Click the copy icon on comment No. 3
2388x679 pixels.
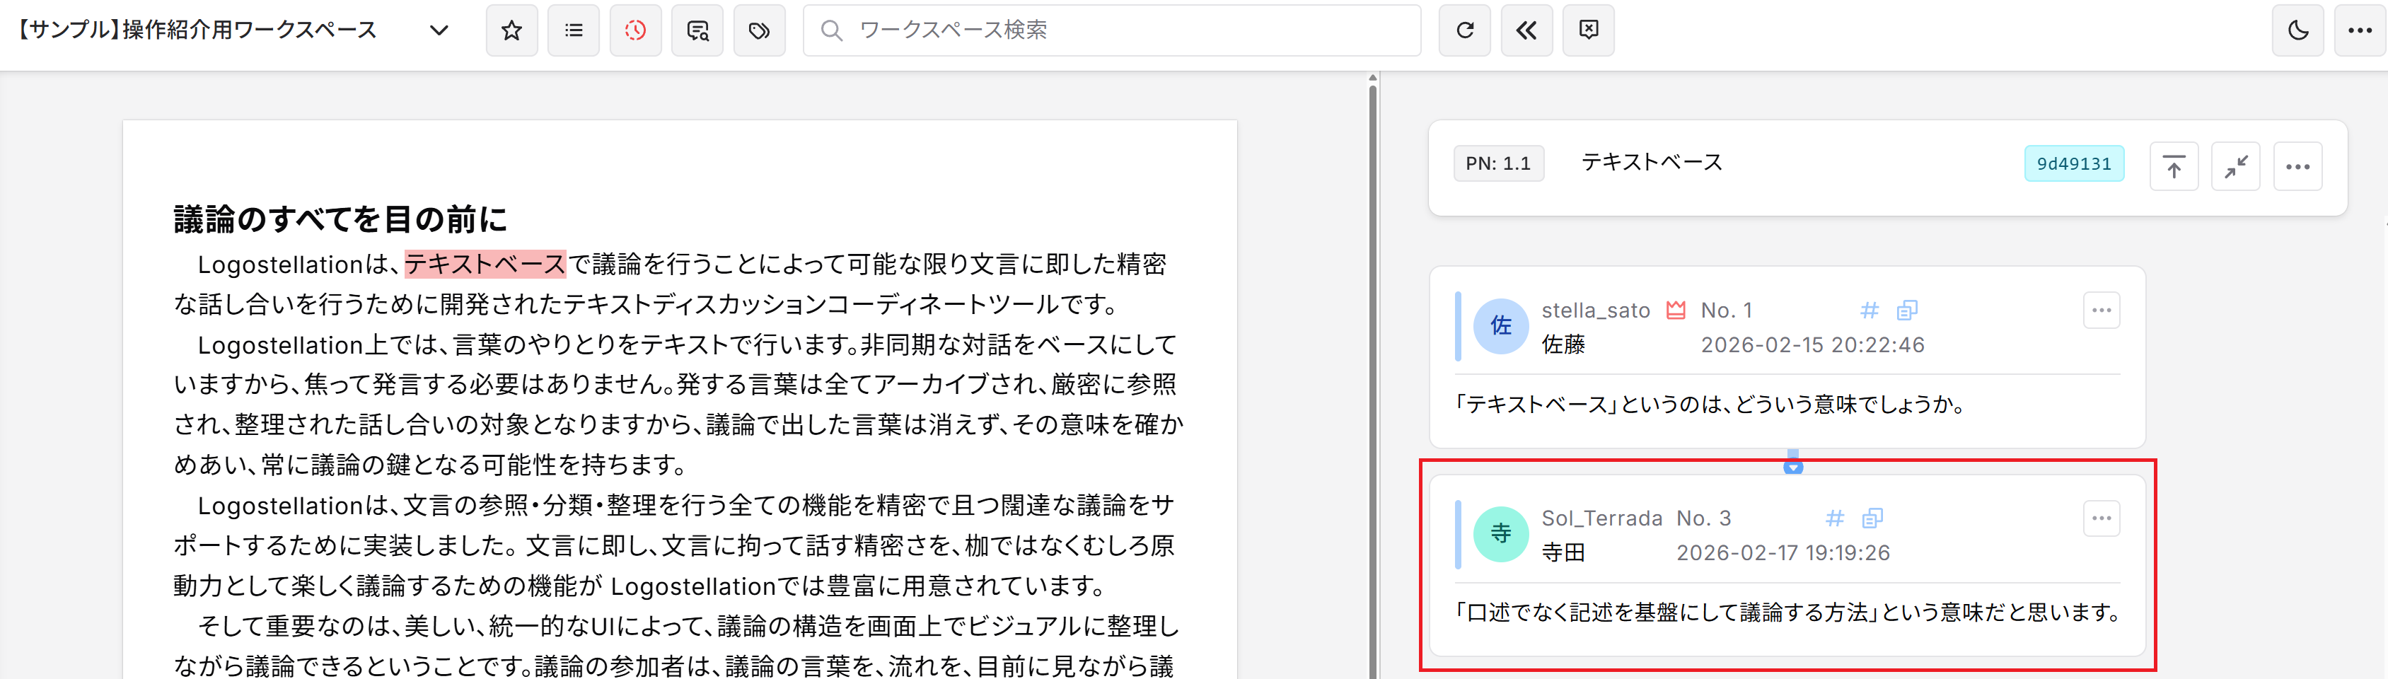pyautogui.click(x=1872, y=518)
